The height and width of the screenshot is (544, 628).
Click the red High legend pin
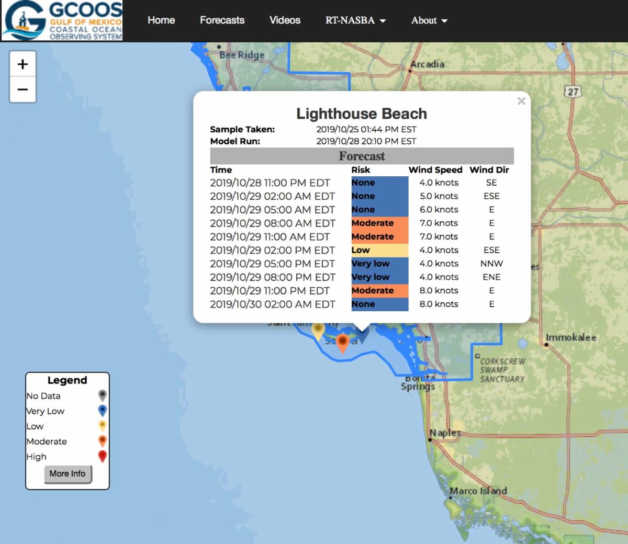tap(103, 456)
